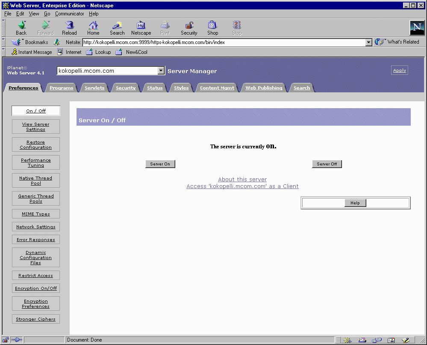Screen dimensions: 427x345
Task: Open the Edit menu
Action: coord(20,14)
